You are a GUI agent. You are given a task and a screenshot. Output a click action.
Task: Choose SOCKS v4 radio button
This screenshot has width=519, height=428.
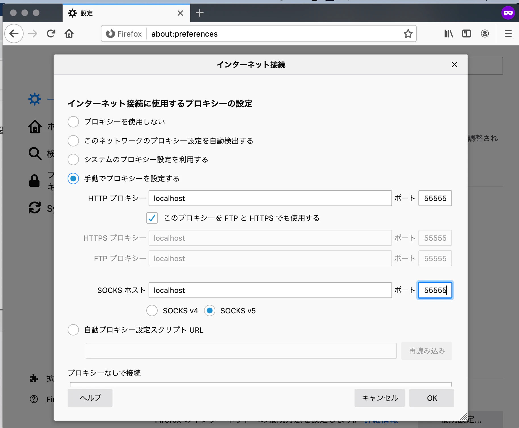point(152,310)
